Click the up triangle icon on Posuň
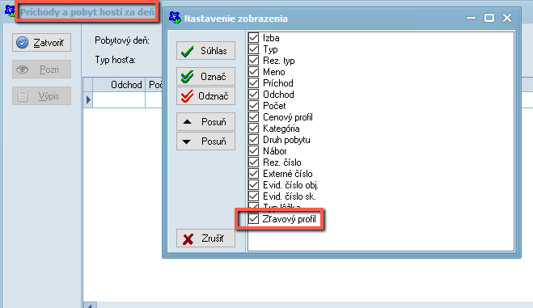This screenshot has height=308, width=533. point(188,121)
